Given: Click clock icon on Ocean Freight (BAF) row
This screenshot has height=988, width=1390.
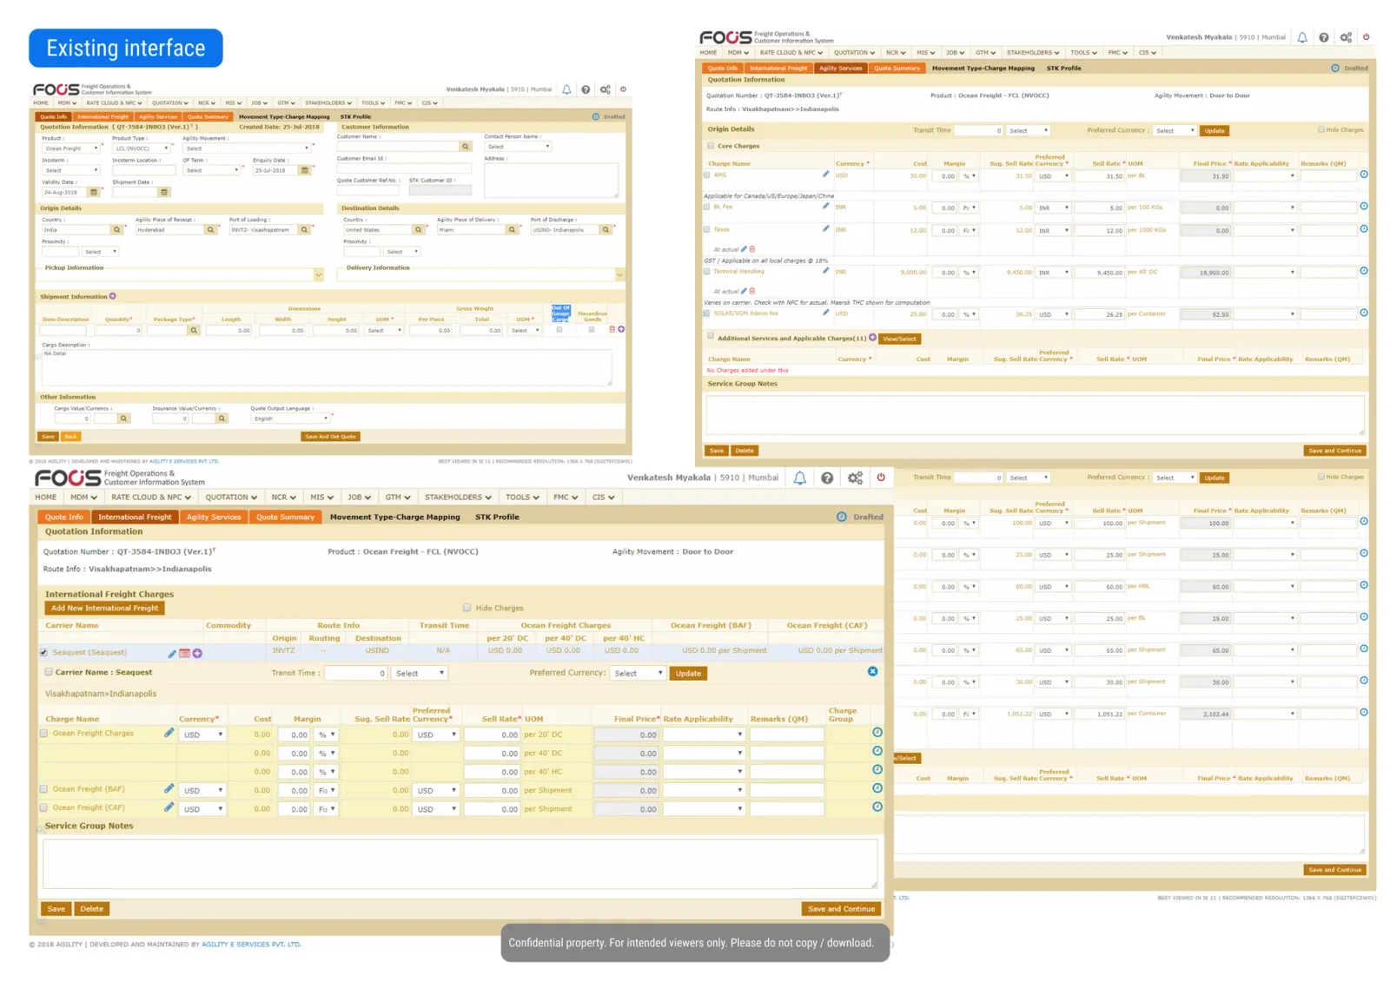Looking at the screenshot, I should (877, 788).
